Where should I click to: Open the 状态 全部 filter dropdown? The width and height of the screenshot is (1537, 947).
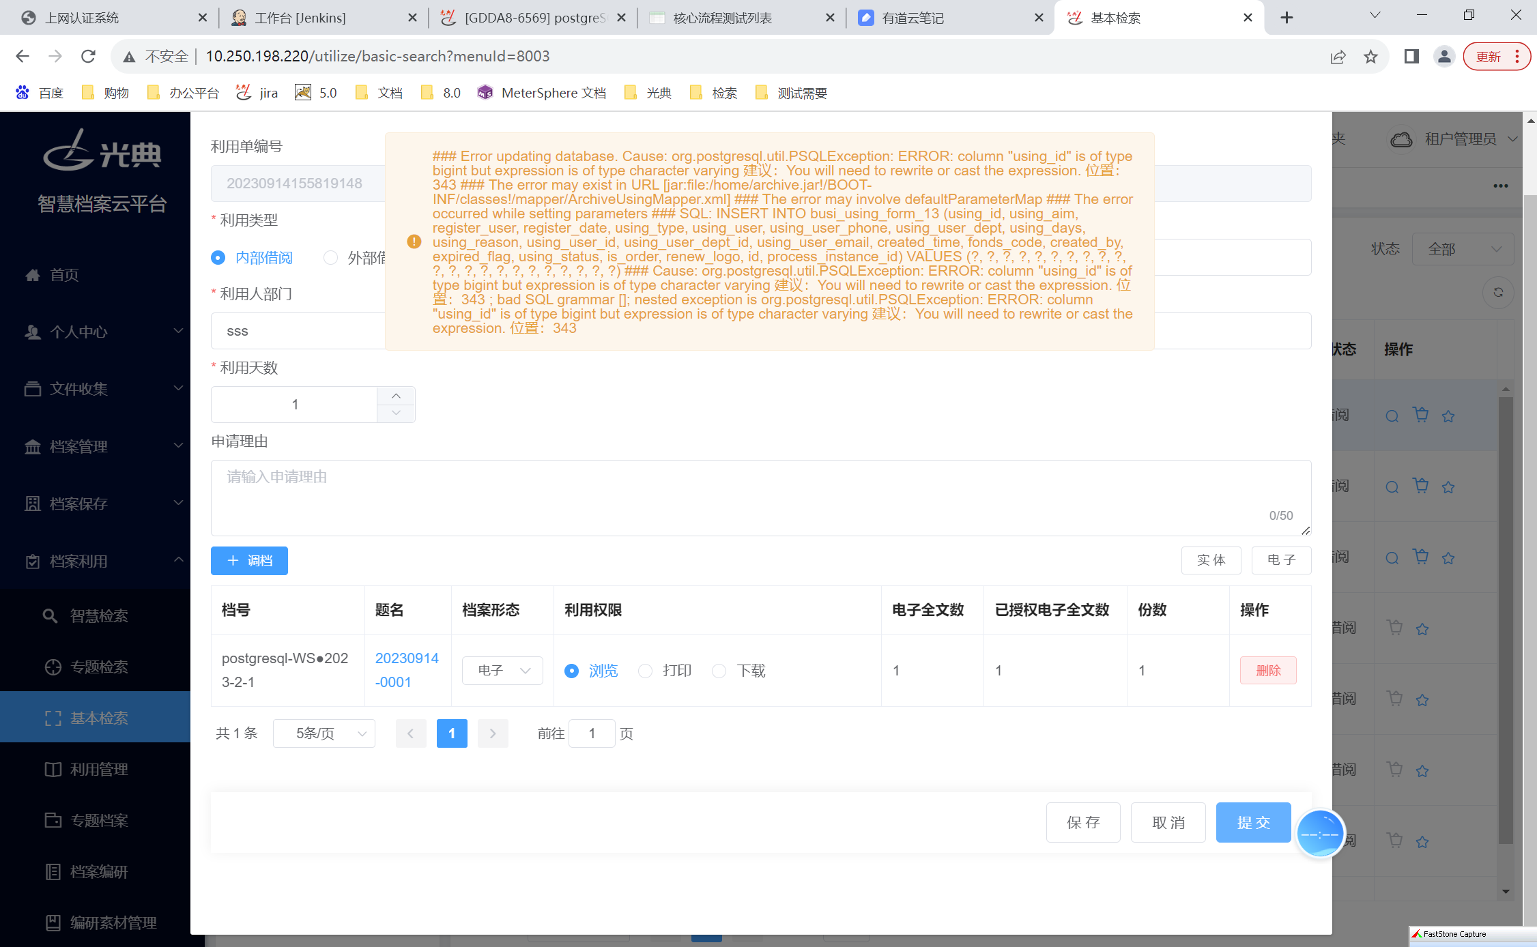pyautogui.click(x=1463, y=249)
